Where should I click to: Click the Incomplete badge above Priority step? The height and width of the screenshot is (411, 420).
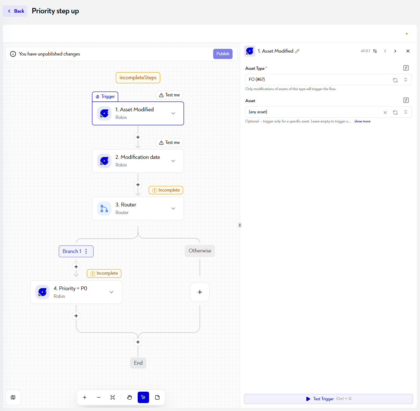[104, 273]
